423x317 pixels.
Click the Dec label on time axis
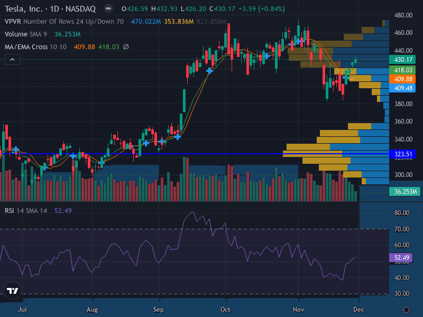point(359,310)
